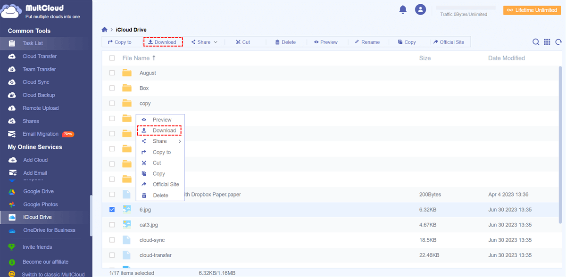This screenshot has height=277, width=566.
Task: Click the Lifetime Unlimited button
Action: [x=532, y=10]
